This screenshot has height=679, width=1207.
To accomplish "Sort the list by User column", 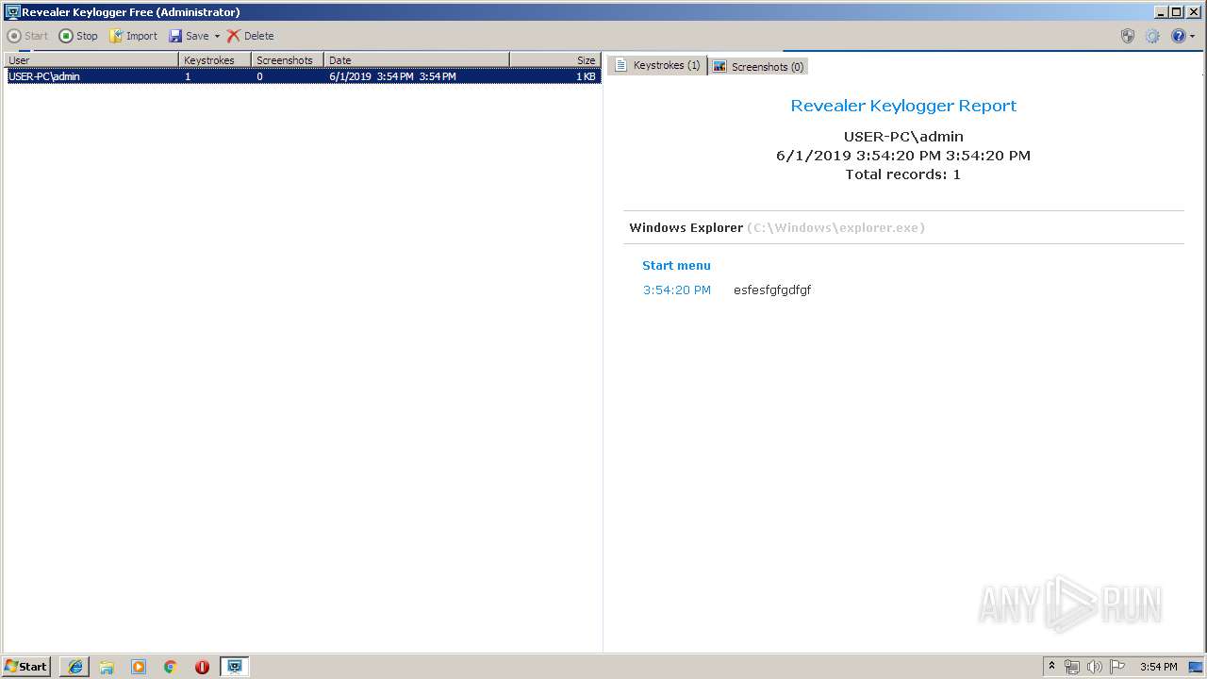I will coord(91,59).
